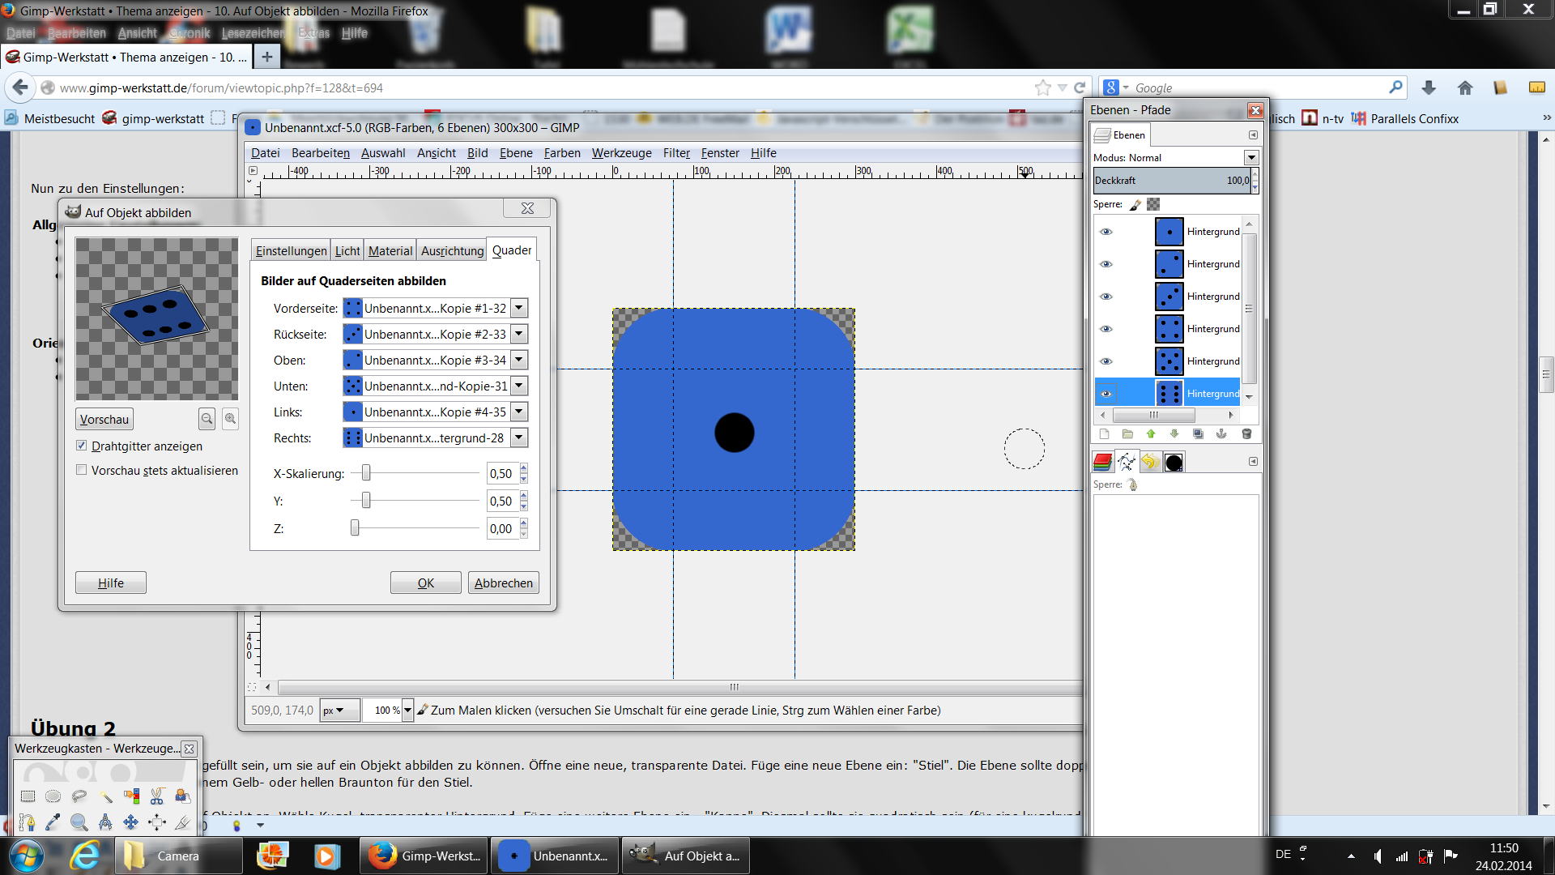Select the Fuzzy Select magic wand tool
Screen dimensions: 1555x875
[105, 796]
